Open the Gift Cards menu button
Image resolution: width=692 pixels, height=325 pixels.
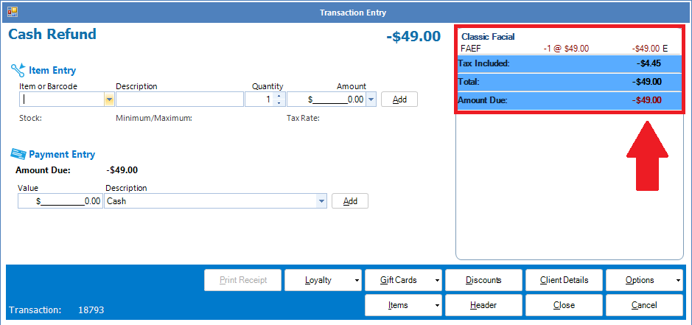pyautogui.click(x=405, y=280)
